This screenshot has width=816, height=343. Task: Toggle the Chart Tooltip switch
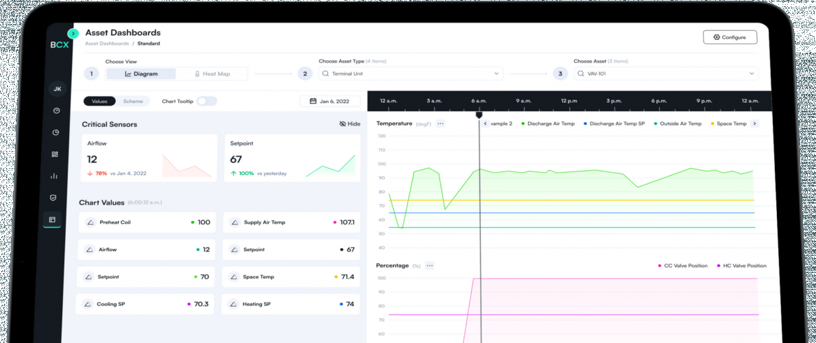coord(206,102)
